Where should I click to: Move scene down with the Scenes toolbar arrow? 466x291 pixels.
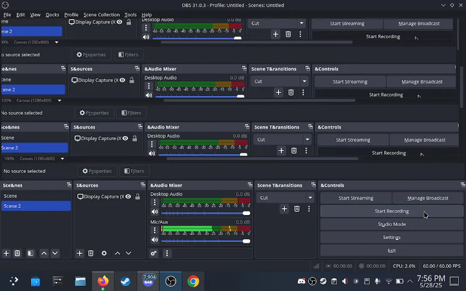(x=55, y=253)
